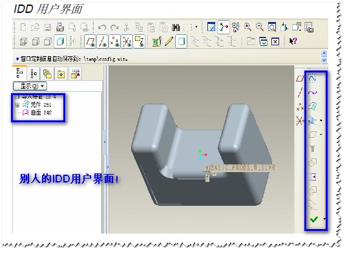
Task: Open dropdown arrow beside green check mark
Action: [x=324, y=219]
